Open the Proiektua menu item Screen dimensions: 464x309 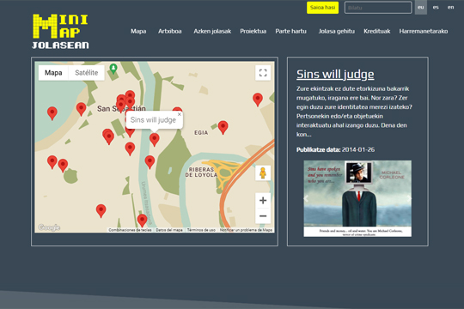point(253,31)
